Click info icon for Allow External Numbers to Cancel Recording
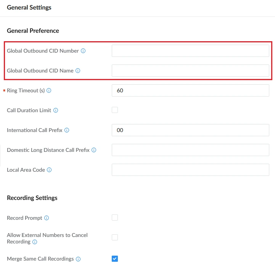The width and height of the screenshot is (275, 269). (x=35, y=242)
